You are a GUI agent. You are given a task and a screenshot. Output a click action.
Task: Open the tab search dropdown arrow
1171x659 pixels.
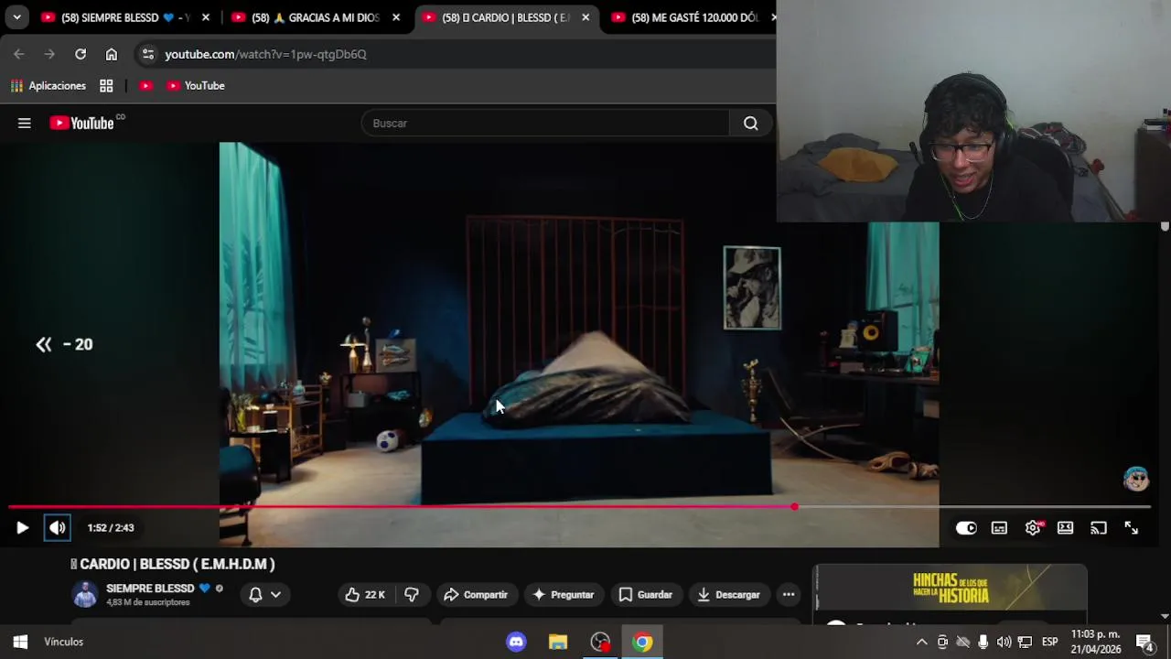[x=16, y=17]
